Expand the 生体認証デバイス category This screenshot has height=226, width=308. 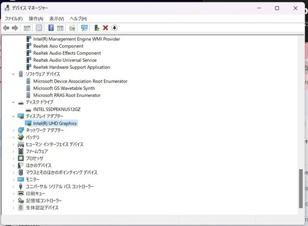[x=13, y=208]
